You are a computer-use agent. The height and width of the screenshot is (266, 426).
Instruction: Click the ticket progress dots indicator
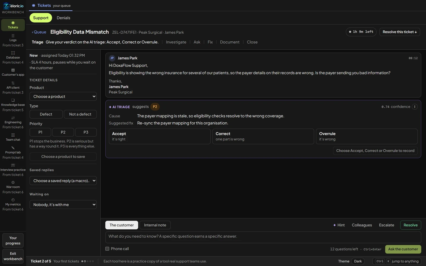point(88,261)
